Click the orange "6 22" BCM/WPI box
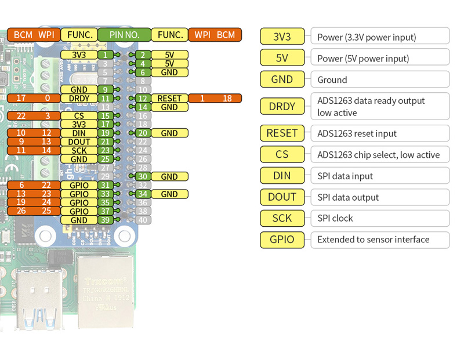Viewport: 464px width, 348px height. coord(34,185)
